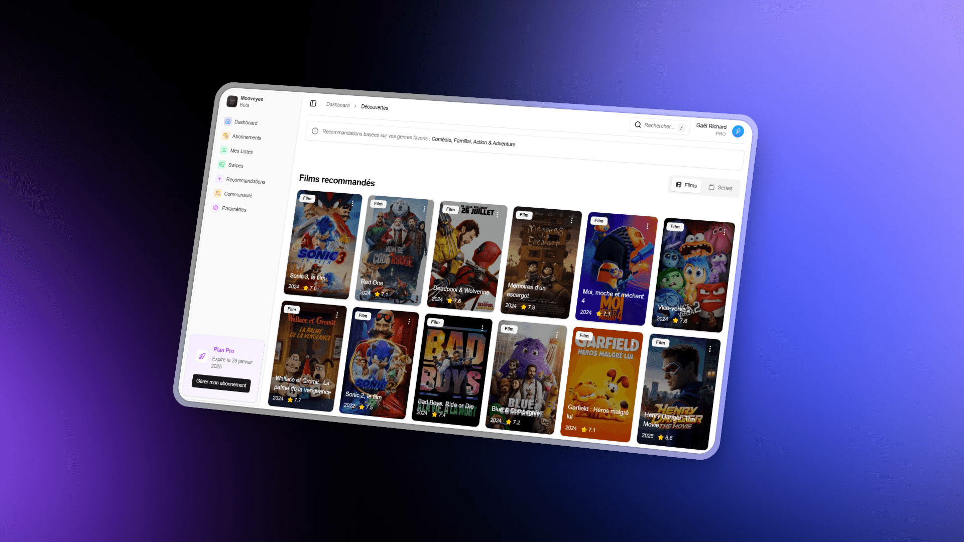Click the Dashboard breadcrumb link
This screenshot has height=542, width=964.
point(338,105)
